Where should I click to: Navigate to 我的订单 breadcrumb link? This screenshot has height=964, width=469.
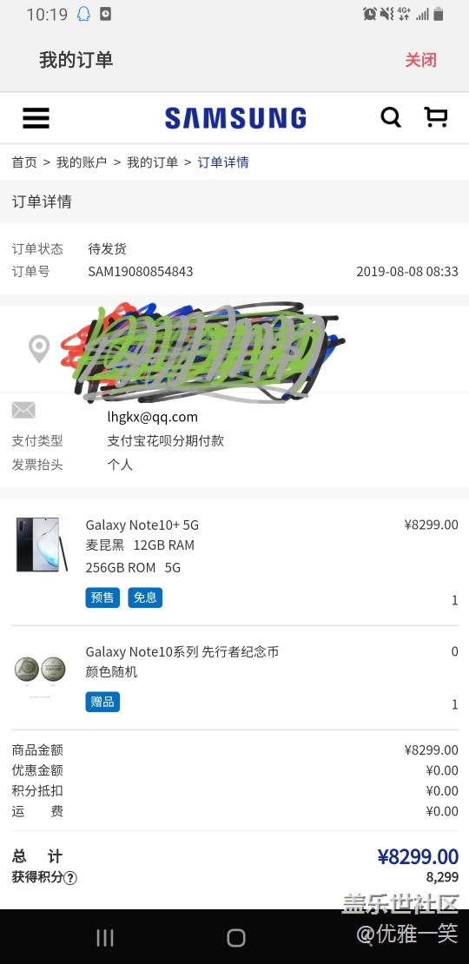[153, 162]
